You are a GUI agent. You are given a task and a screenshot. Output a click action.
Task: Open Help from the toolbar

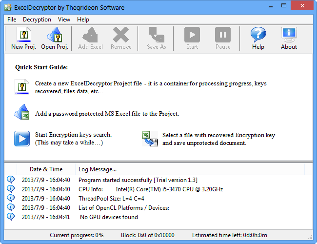click(x=258, y=38)
